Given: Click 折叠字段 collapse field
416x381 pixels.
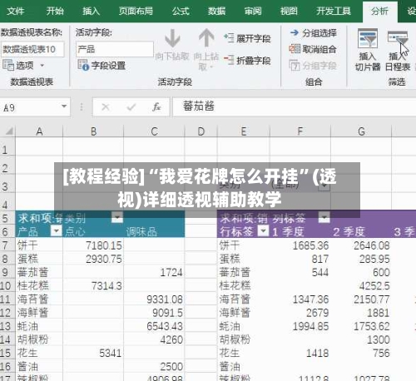Looking at the screenshot, I should click(247, 60).
